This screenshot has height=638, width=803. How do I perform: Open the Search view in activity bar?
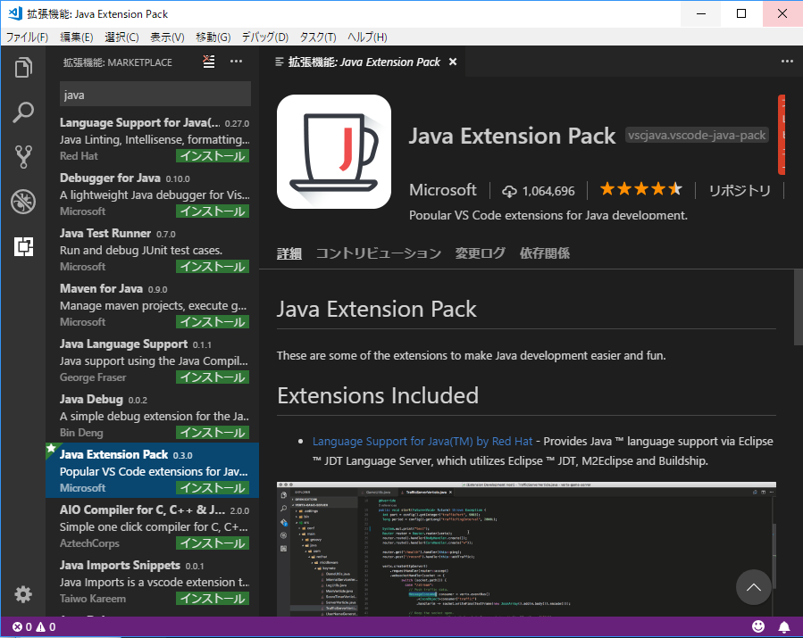click(x=23, y=112)
